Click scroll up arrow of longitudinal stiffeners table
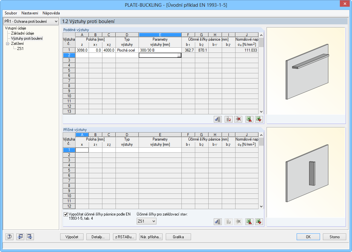Image resolution: width=352 pixels, height=252 pixels. 261,35
